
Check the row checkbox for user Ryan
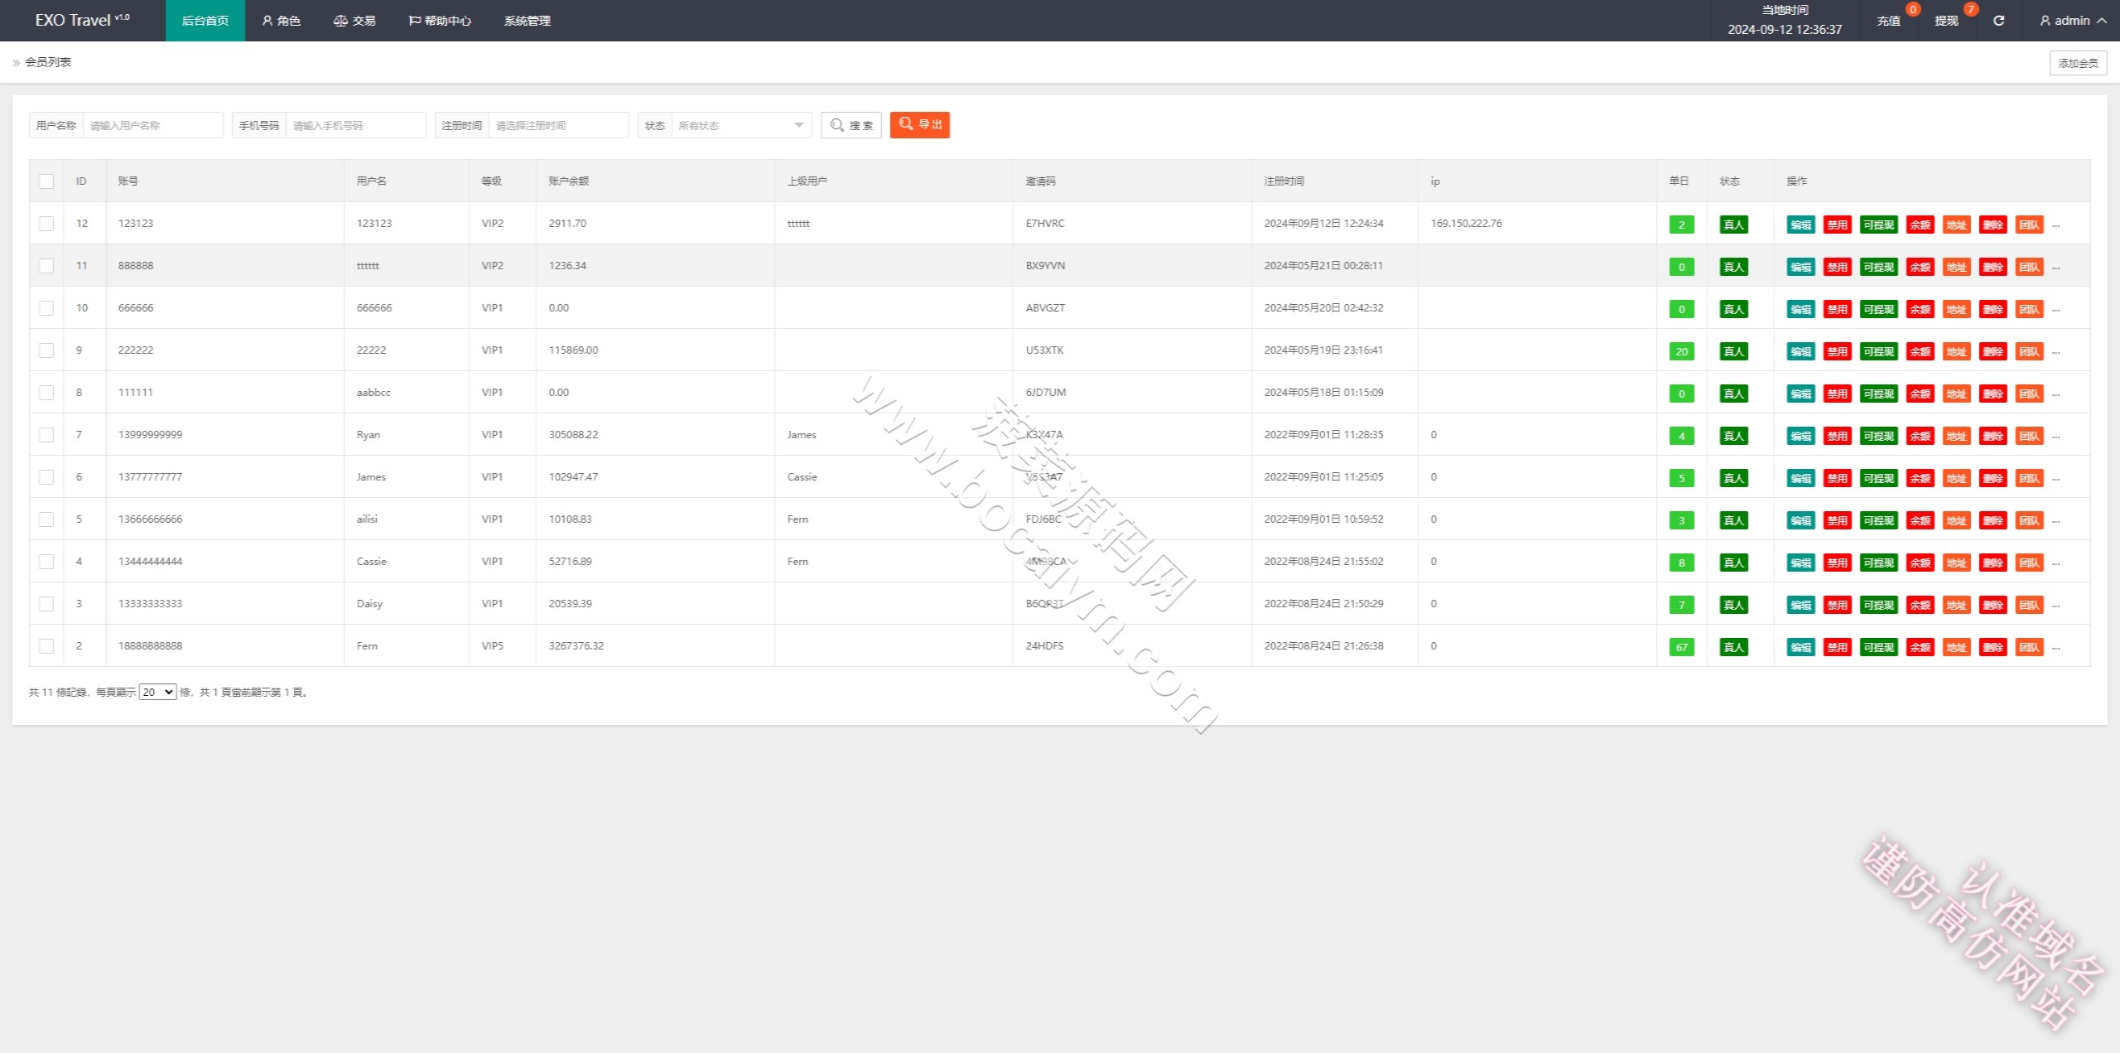click(x=46, y=435)
